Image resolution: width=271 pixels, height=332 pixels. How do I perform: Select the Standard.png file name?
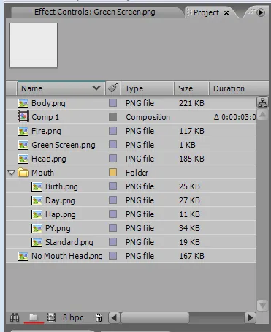pos(69,242)
